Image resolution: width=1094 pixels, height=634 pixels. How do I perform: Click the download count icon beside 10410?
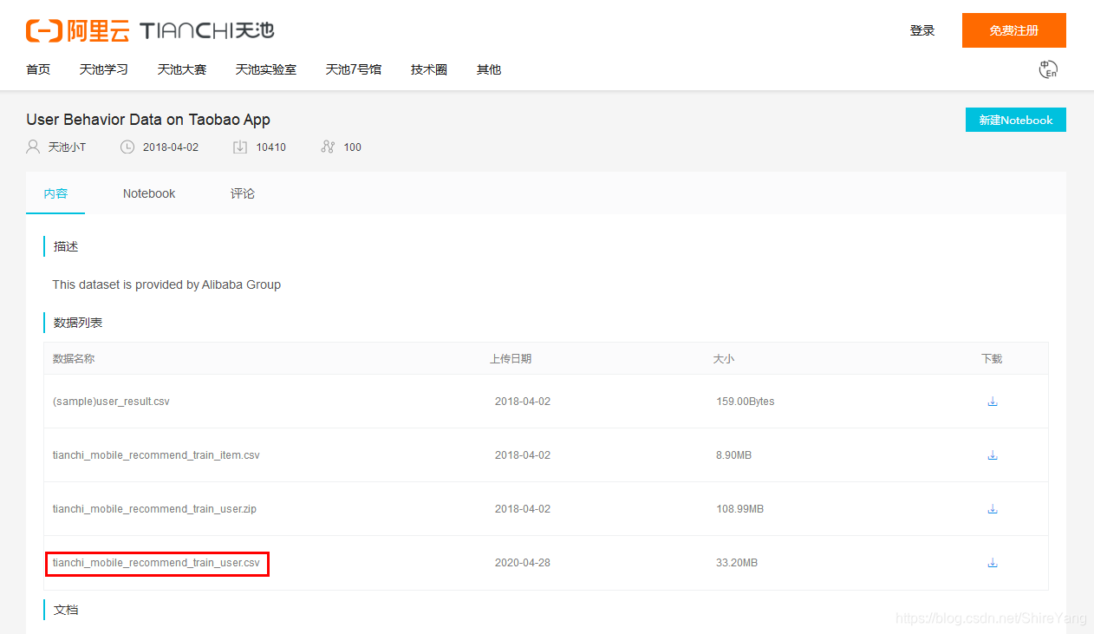(240, 147)
